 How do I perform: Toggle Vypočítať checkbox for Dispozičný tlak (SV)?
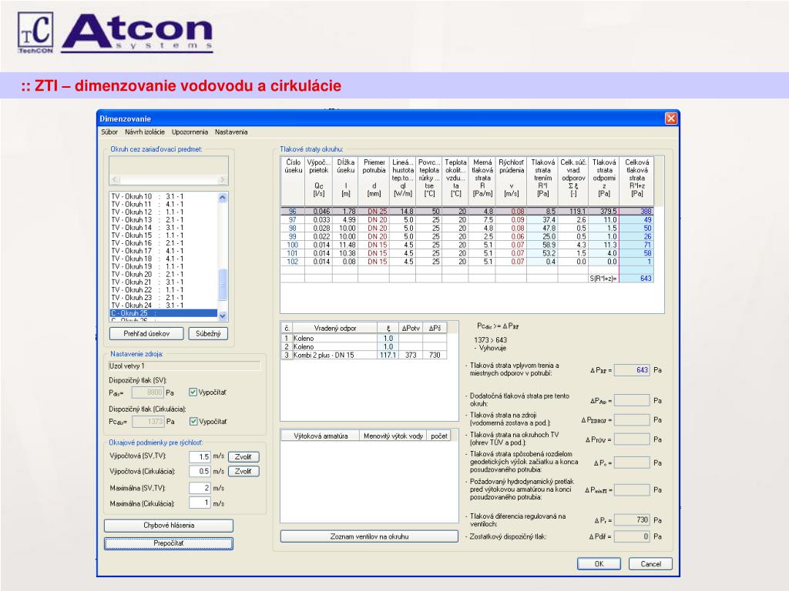coord(193,392)
